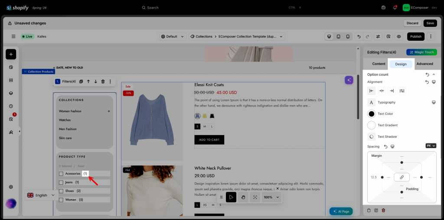Open history clock icon in left sidebar
Image resolution: width=444 pixels, height=220 pixels.
pyautogui.click(x=11, y=107)
